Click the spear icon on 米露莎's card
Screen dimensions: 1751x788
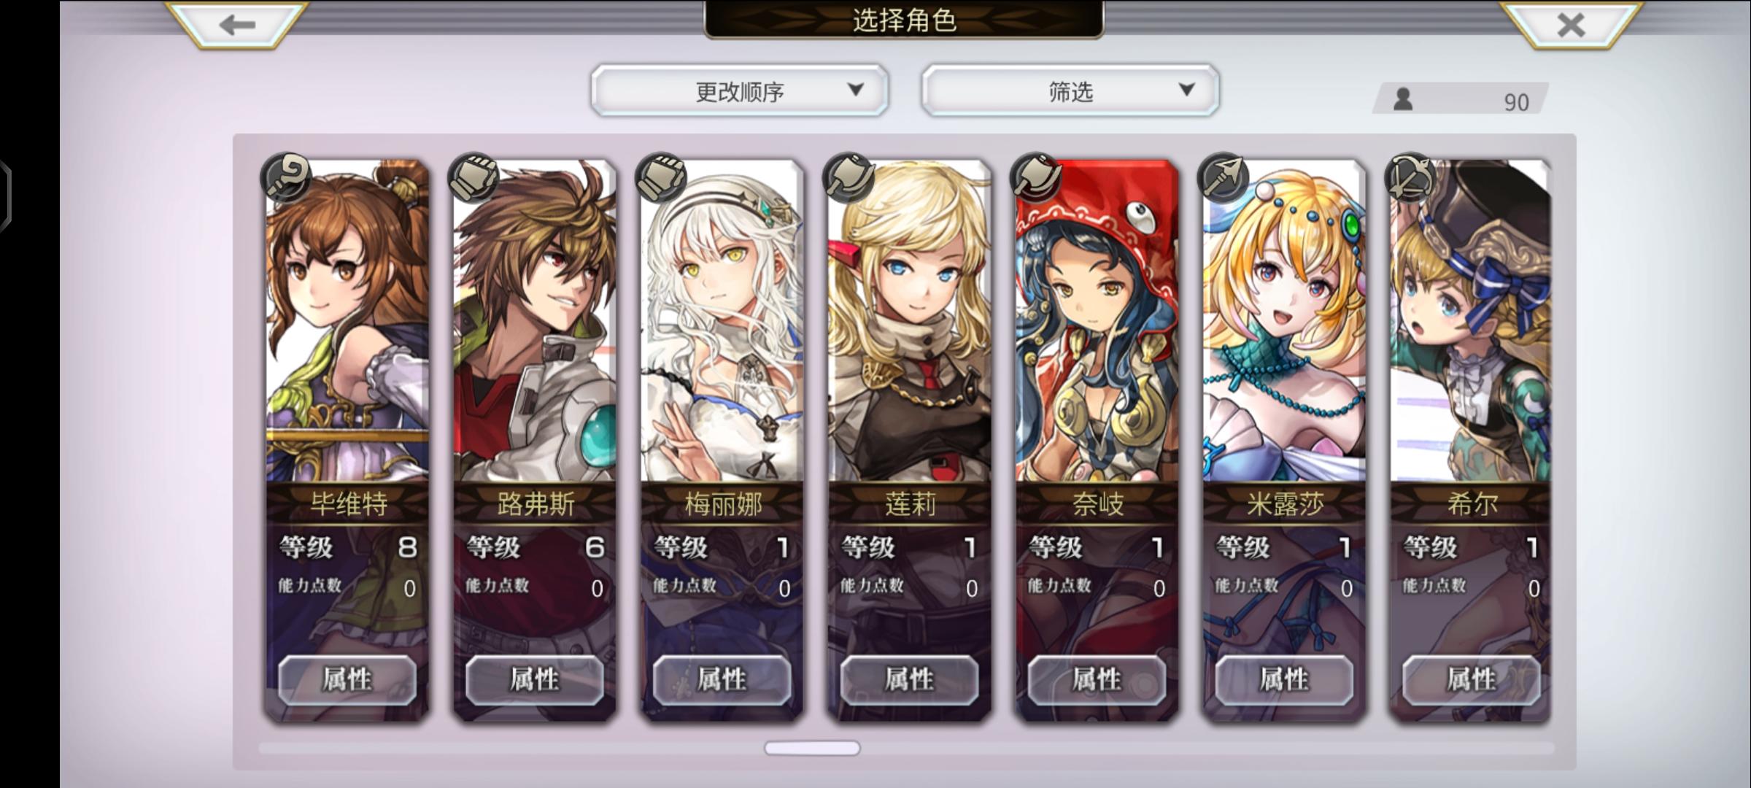click(x=1224, y=177)
